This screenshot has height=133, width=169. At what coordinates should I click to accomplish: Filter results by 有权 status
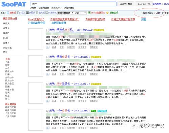pyautogui.click(x=7, y=68)
